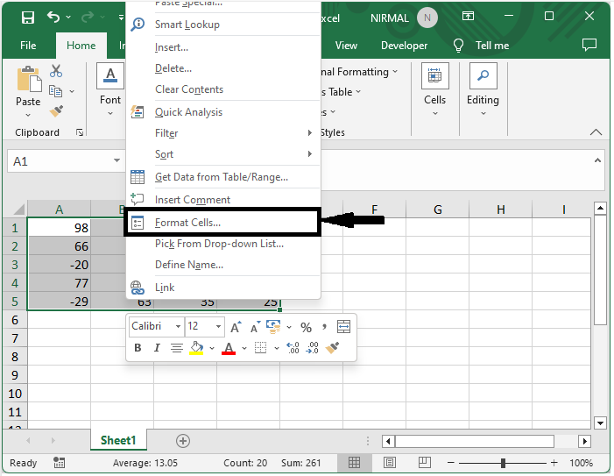614x476 pixels.
Task: Click the Cut scissors icon
Action: pyautogui.click(x=56, y=71)
